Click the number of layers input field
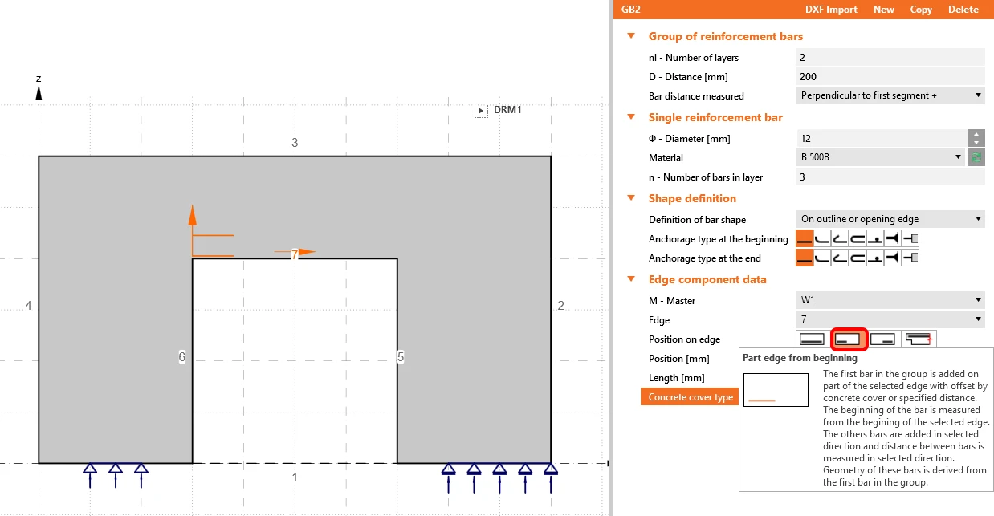Viewport: 994px width, 516px height. 890,57
